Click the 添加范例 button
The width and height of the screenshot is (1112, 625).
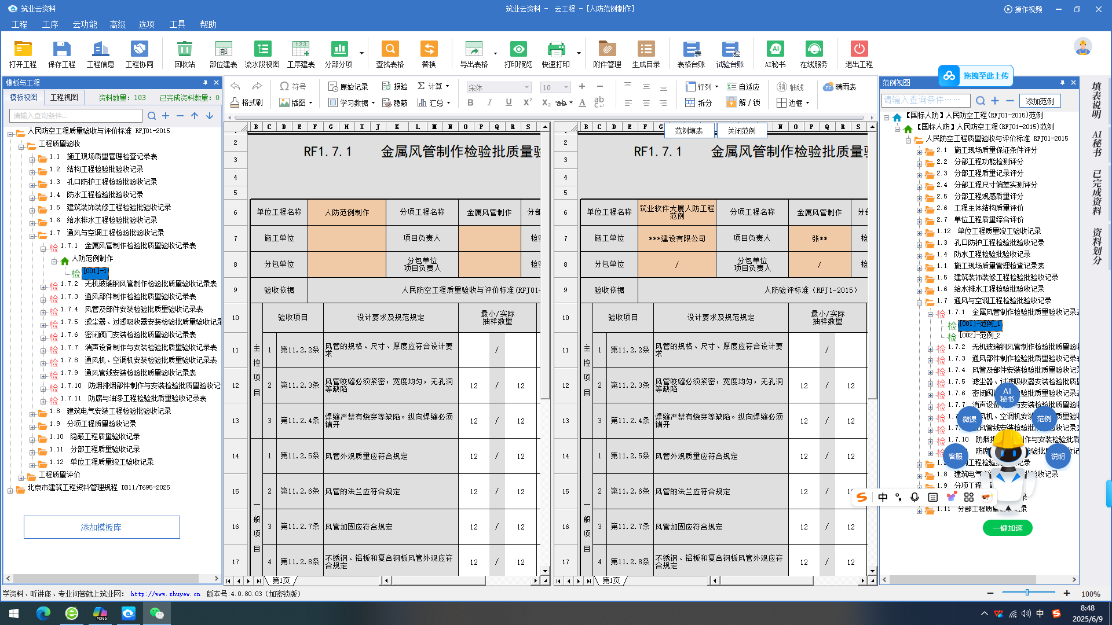pyautogui.click(x=1040, y=101)
